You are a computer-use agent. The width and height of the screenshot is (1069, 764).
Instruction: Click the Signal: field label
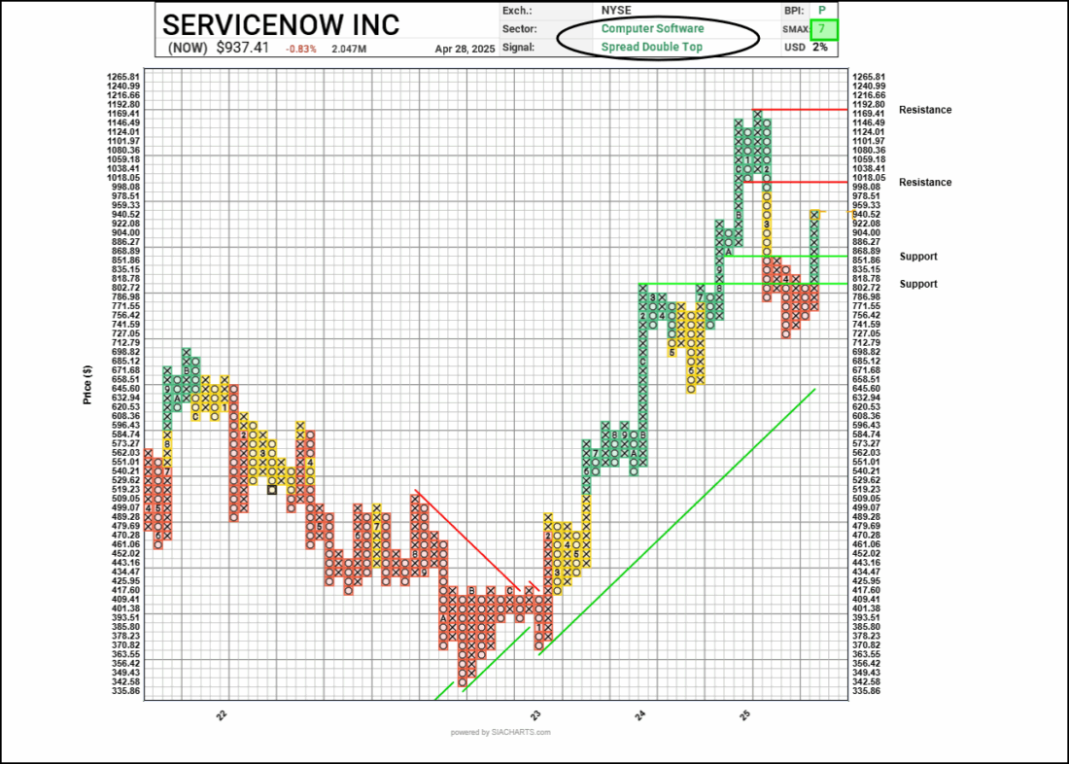pos(518,48)
